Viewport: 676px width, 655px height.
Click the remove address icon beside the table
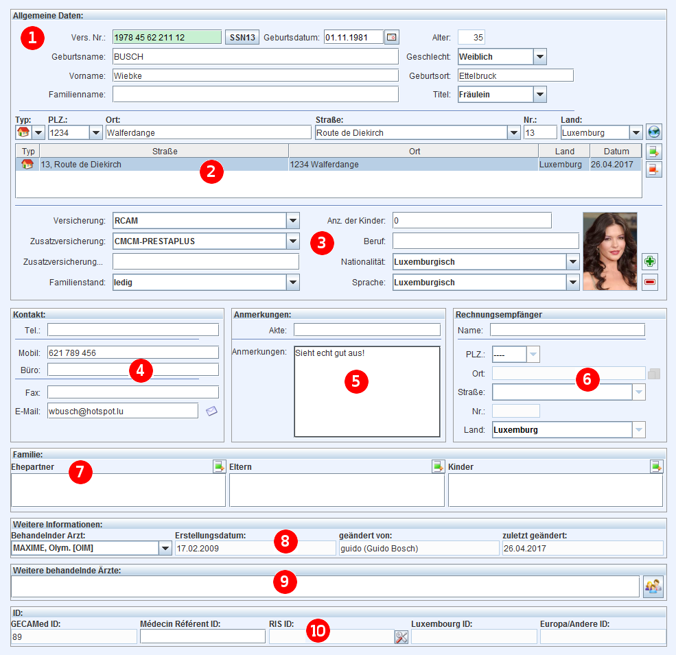pos(653,169)
